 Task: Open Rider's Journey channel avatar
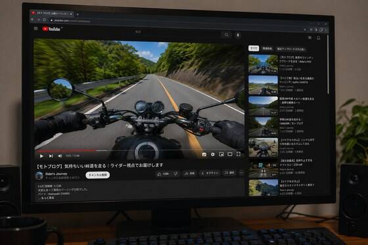pos(39,175)
